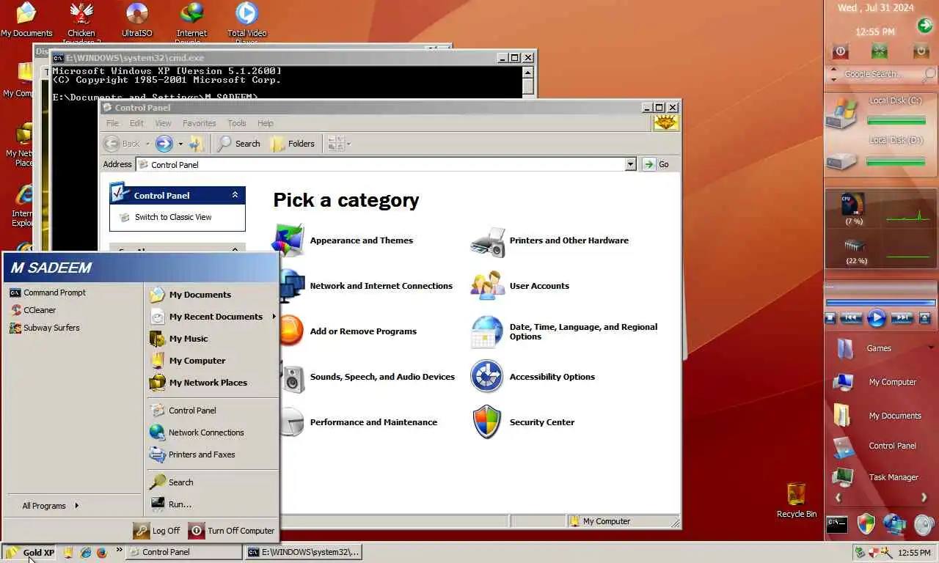Open Add or Remove Programs link

tap(363, 331)
